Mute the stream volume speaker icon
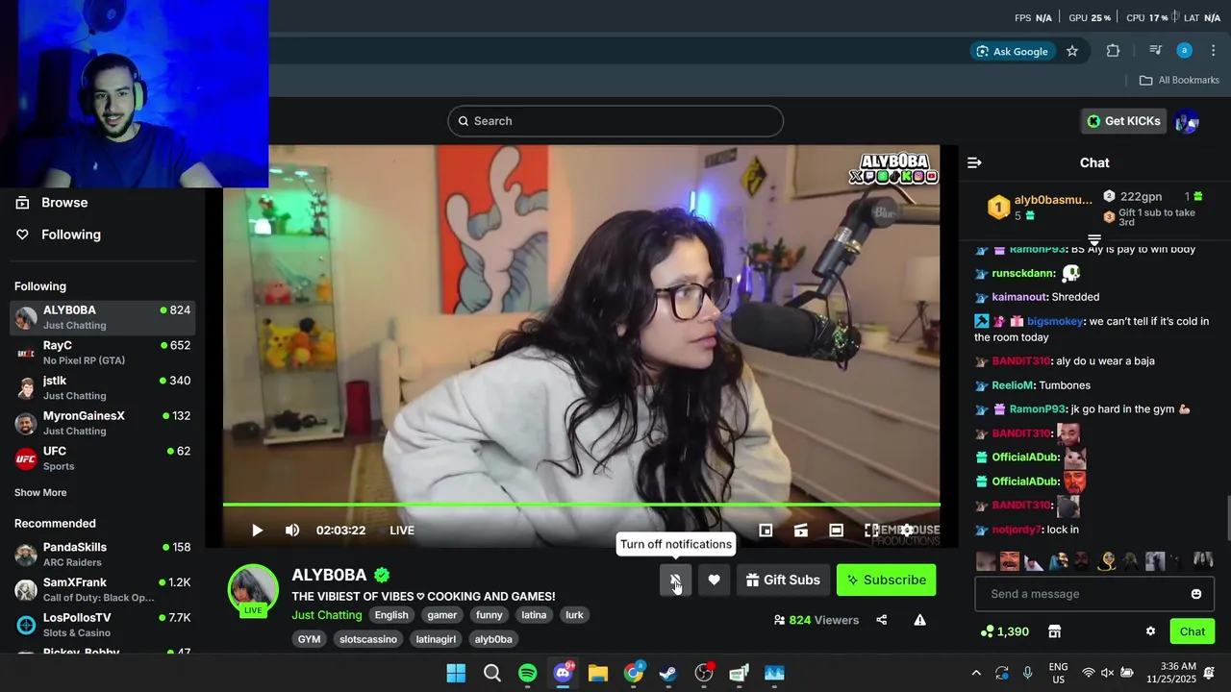This screenshot has width=1231, height=692. 292,531
